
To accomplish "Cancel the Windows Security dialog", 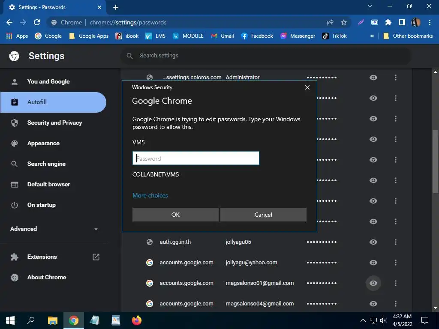I will (263, 215).
